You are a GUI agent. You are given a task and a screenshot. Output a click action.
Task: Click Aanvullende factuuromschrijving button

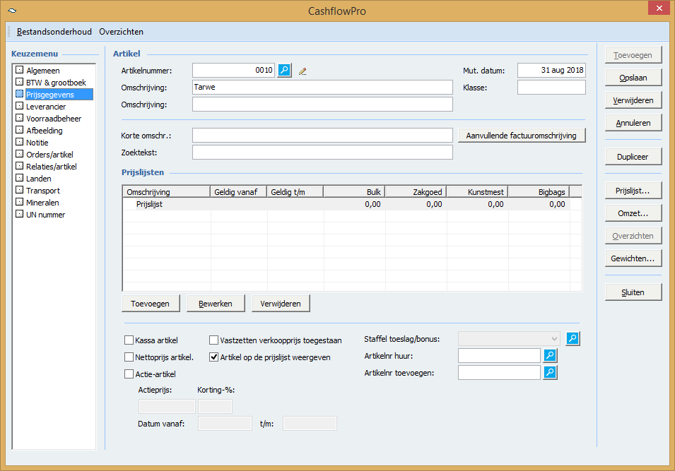[522, 136]
